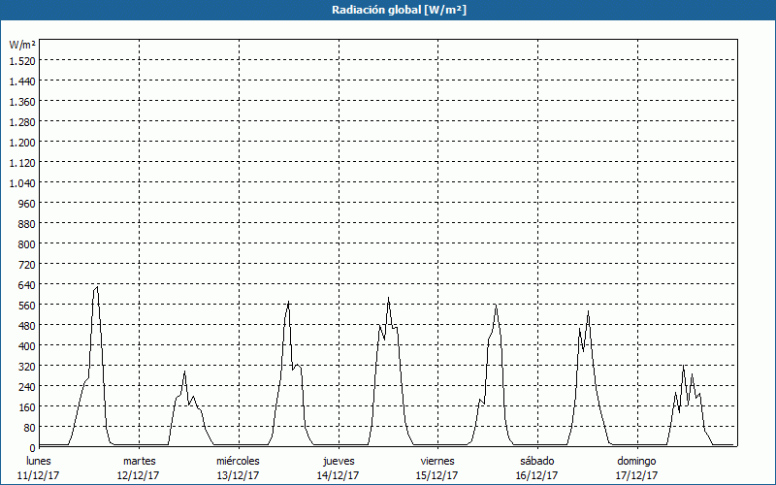
Task: Click the W/m² unit label on the axis
Action: click(x=22, y=45)
